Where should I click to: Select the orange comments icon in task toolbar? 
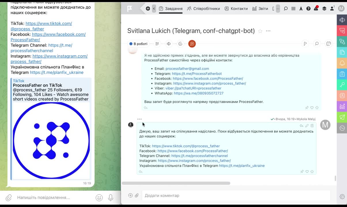[x=192, y=44]
